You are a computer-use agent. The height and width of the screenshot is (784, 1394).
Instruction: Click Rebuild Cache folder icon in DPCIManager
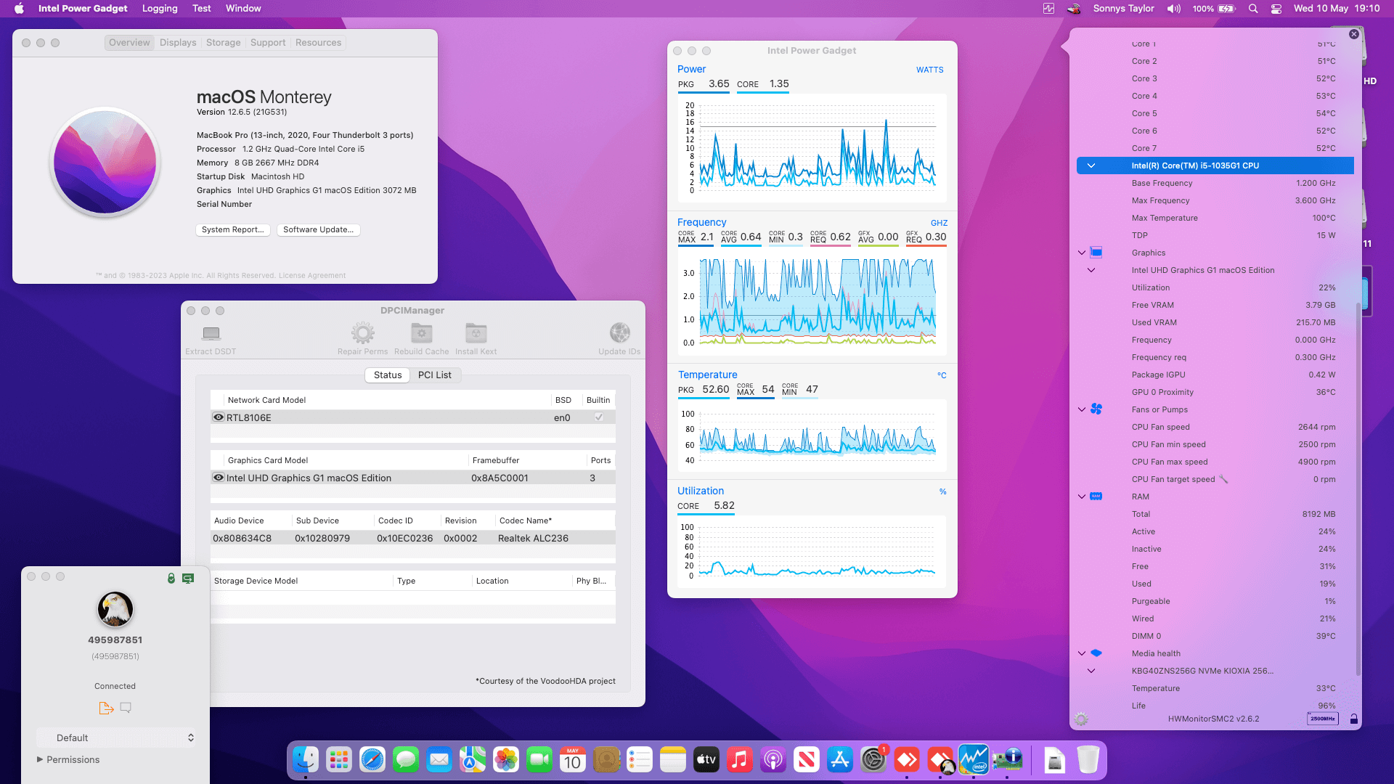(x=421, y=333)
